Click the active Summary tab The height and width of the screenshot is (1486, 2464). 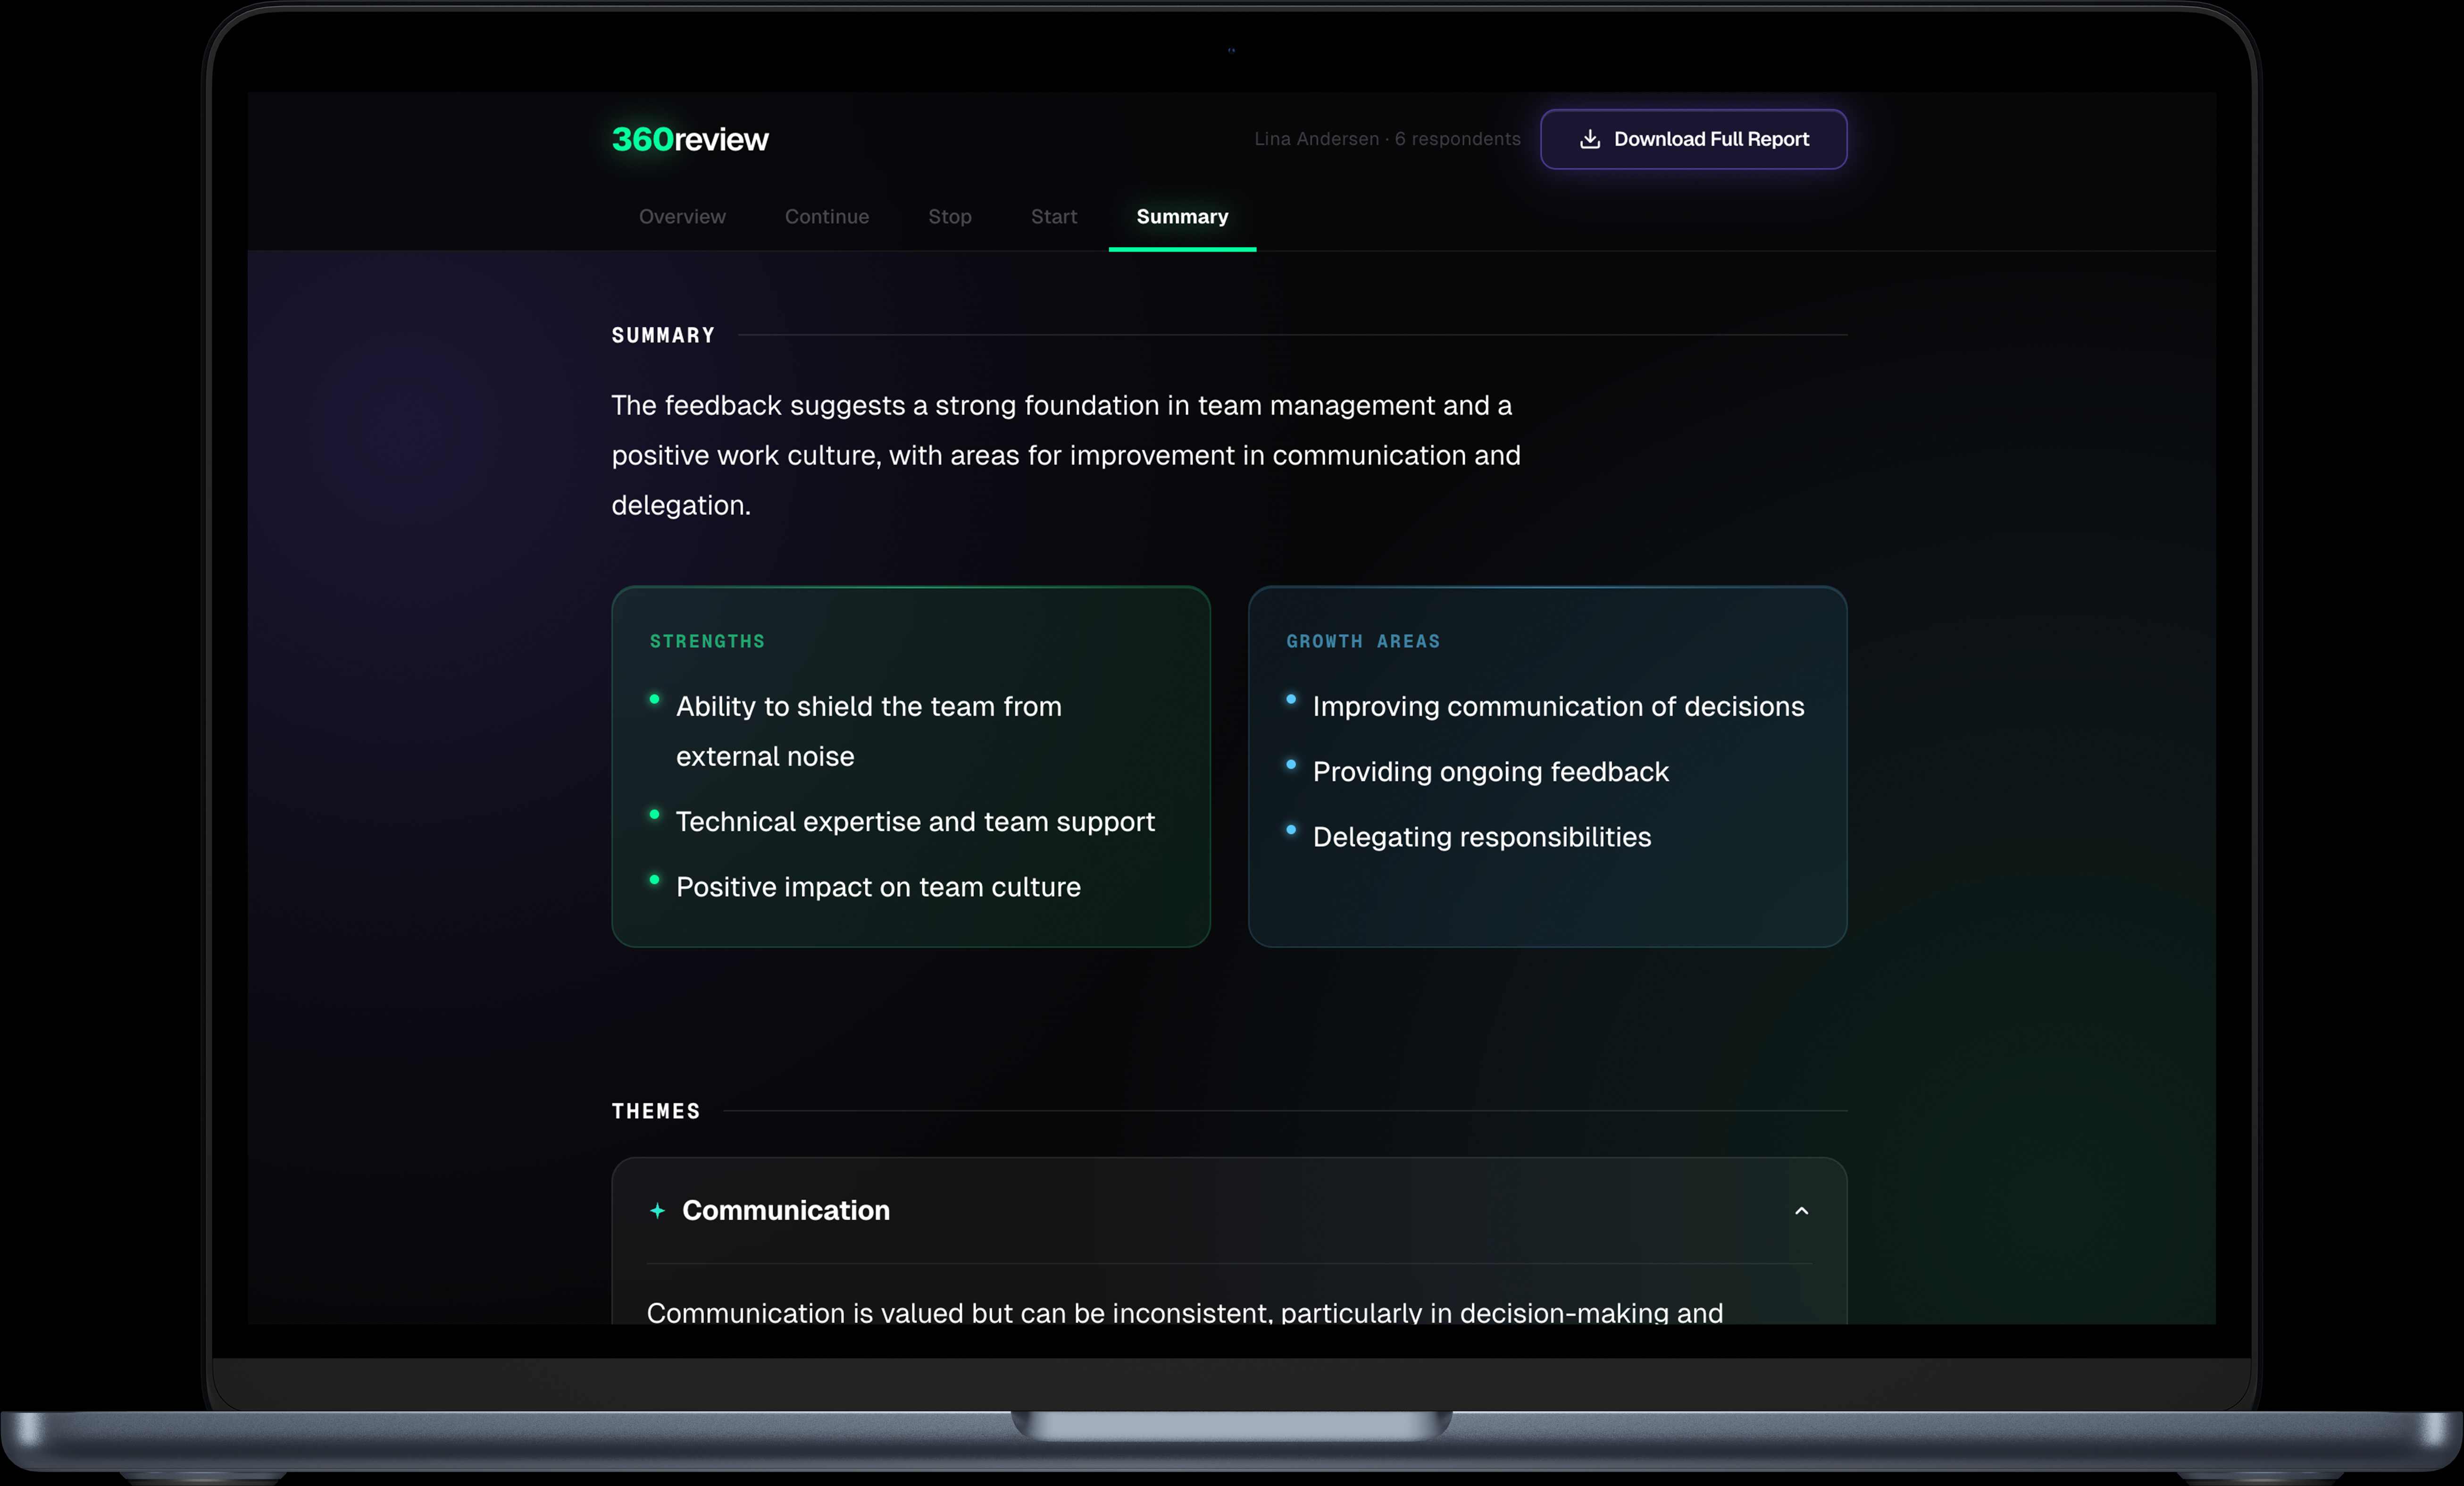[1182, 217]
